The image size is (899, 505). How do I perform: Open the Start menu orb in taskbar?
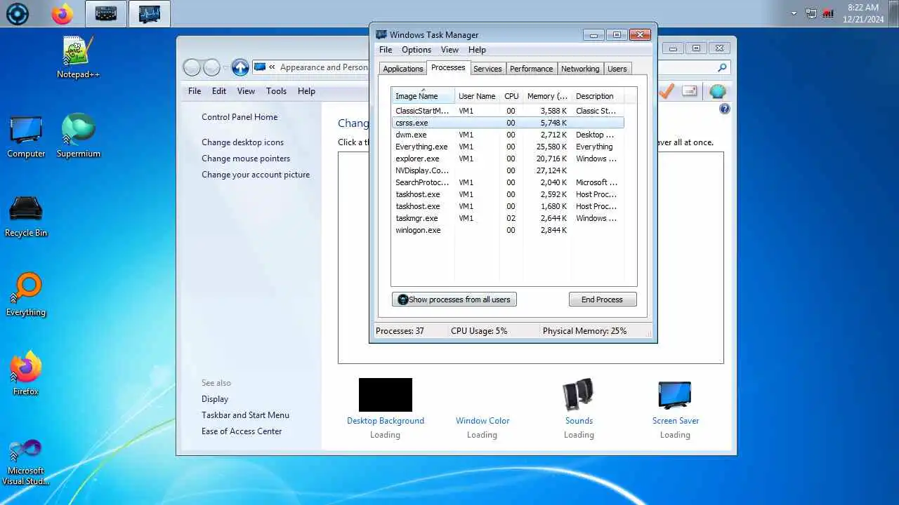tap(18, 14)
